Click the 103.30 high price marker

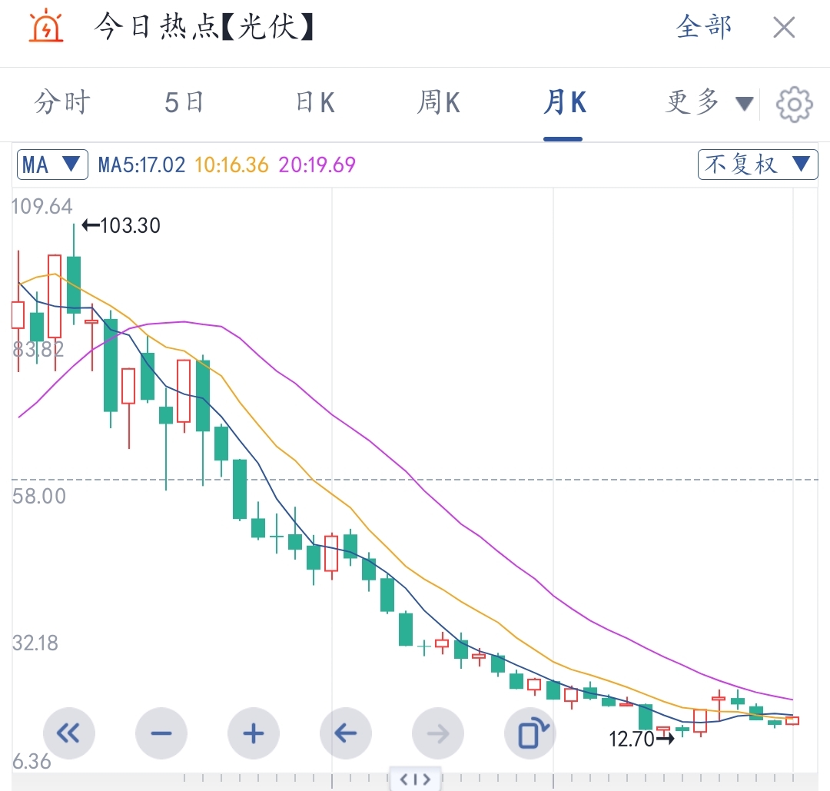click(121, 225)
